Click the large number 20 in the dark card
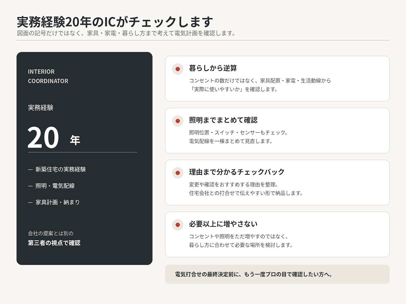406x304 pixels. pyautogui.click(x=43, y=138)
